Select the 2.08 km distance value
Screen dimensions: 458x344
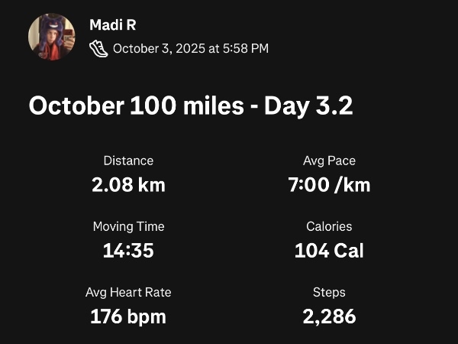[128, 184]
